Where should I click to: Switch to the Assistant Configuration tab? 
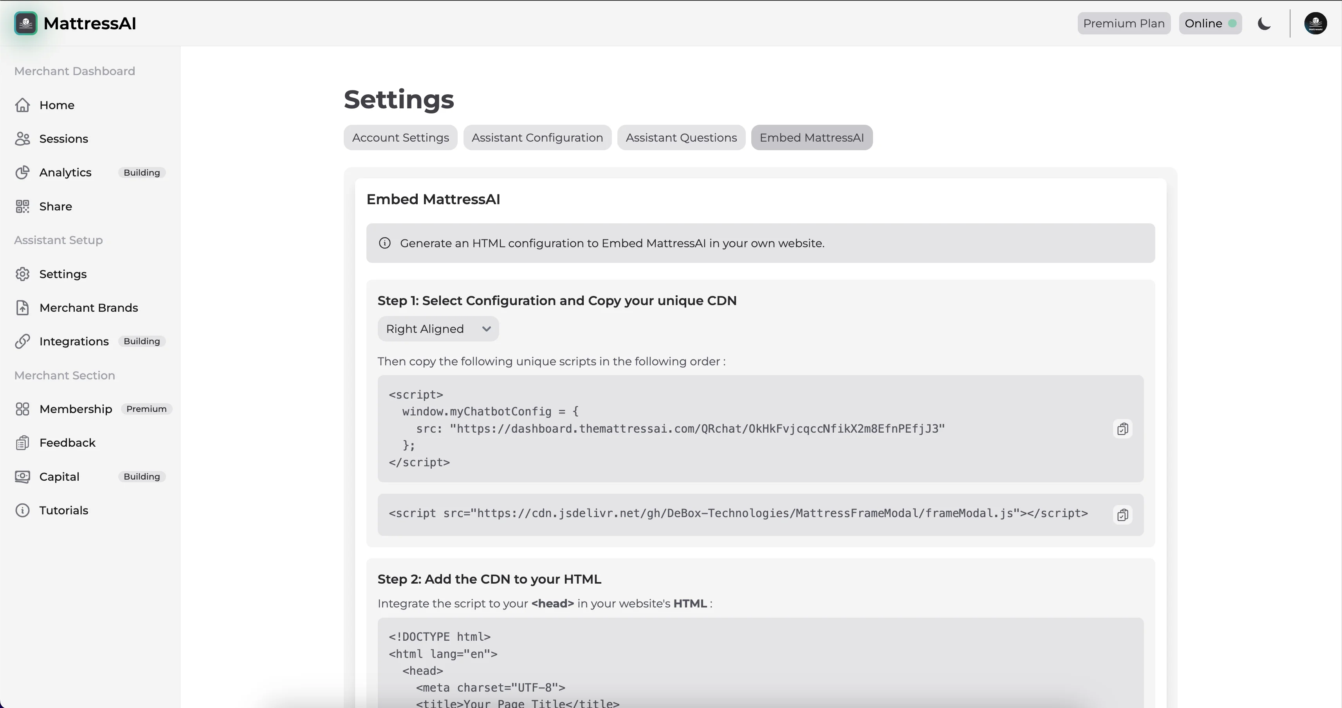tap(537, 137)
